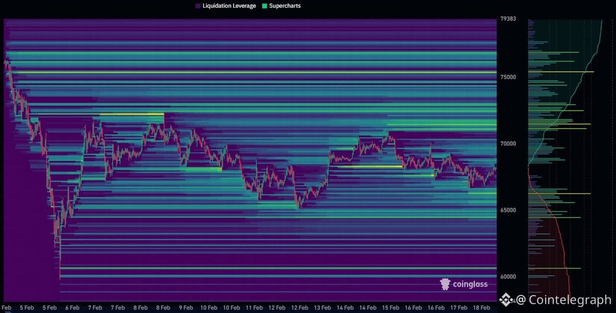The width and height of the screenshot is (616, 313).
Task: Select the 18 Feb date label
Action: click(482, 307)
